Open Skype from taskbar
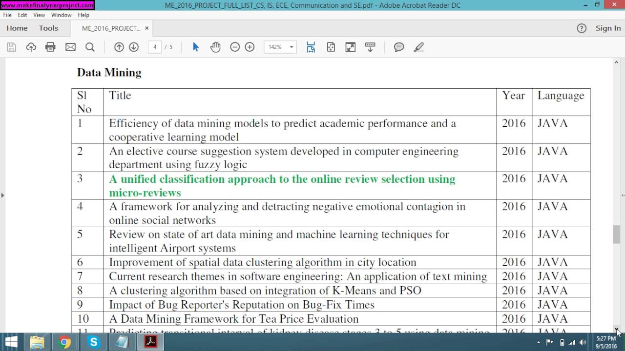The width and height of the screenshot is (625, 351). [x=93, y=342]
